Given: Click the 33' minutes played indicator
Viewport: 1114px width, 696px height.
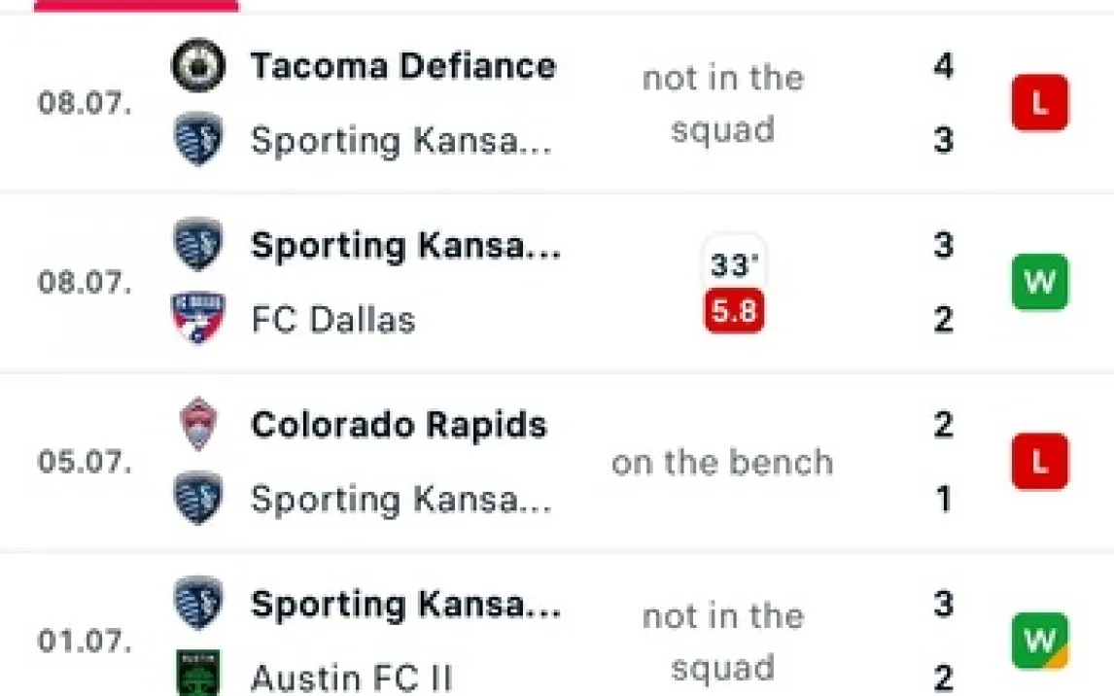Looking at the screenshot, I should [734, 264].
